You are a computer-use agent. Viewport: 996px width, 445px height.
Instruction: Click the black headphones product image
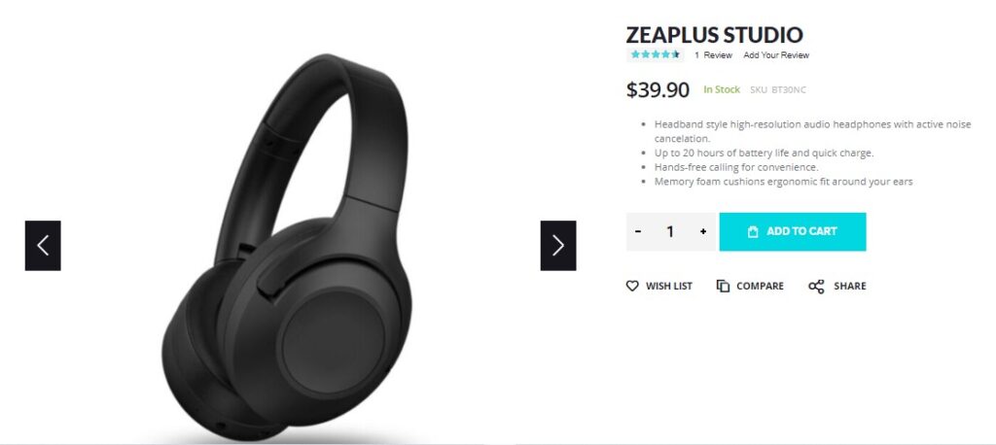(x=287, y=247)
